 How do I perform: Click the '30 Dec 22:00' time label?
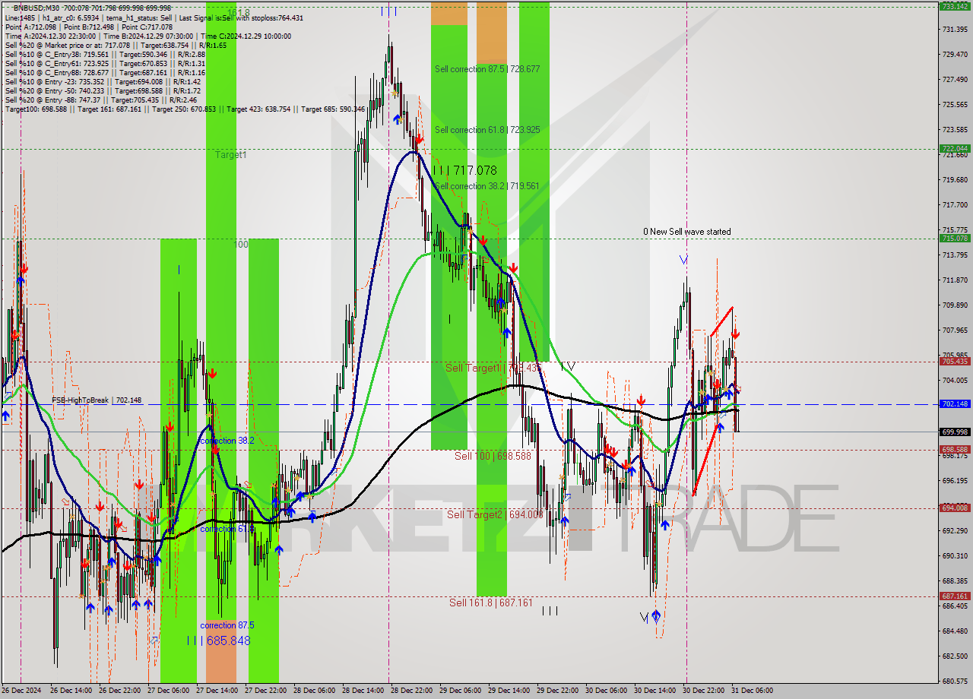point(704,691)
